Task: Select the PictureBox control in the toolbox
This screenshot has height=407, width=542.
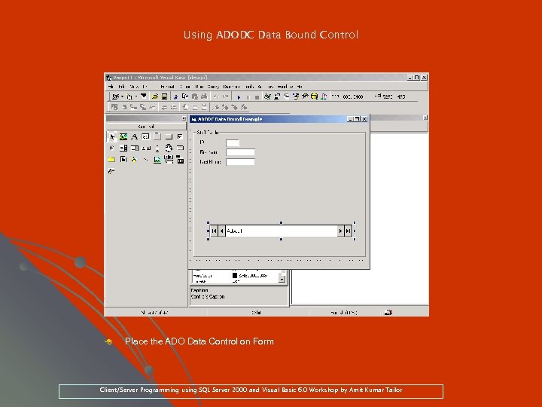Action: pos(123,136)
